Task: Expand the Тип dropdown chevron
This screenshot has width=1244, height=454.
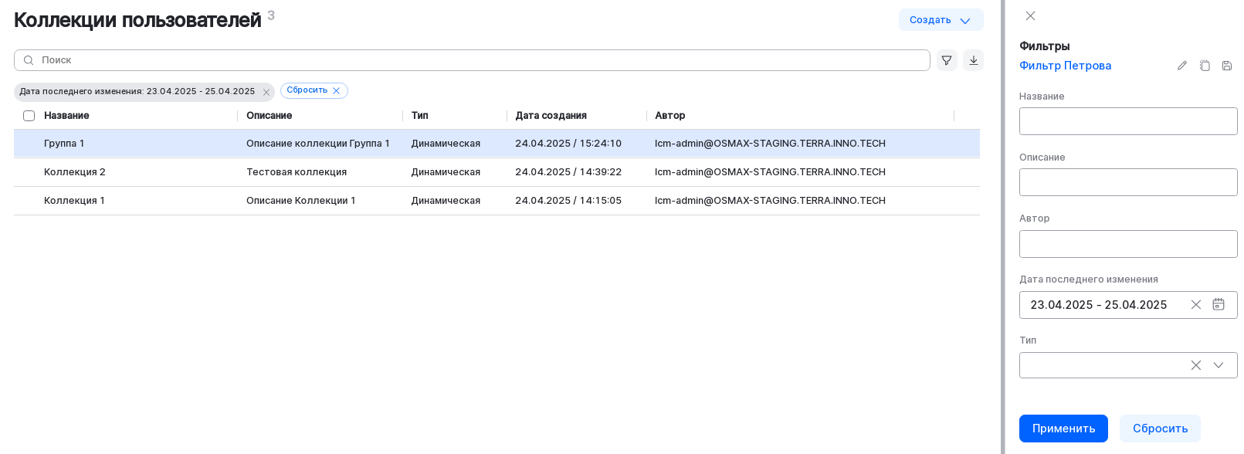Action: tap(1219, 365)
